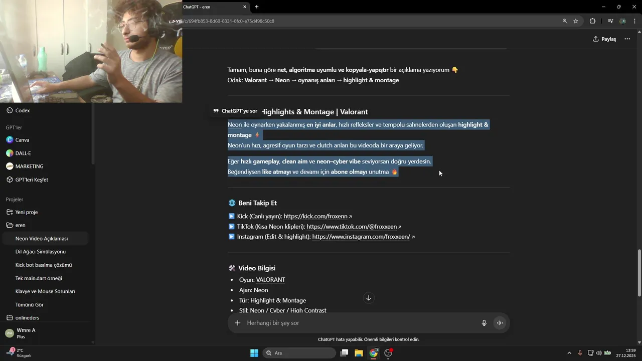Show hidden system tray icons
The width and height of the screenshot is (642, 361).
569,353
